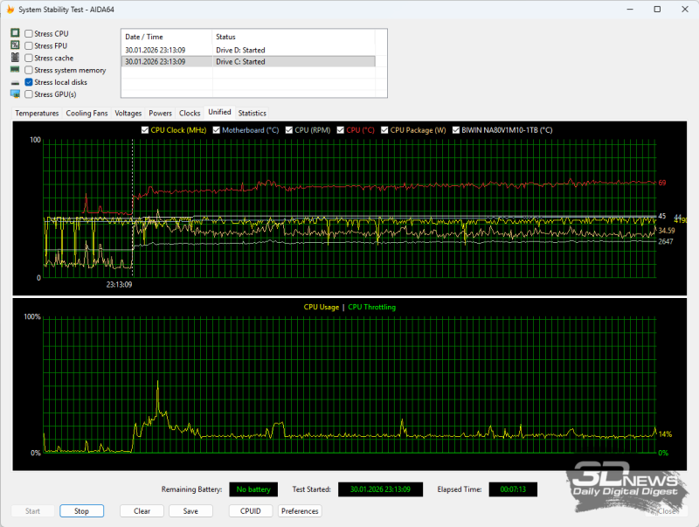The width and height of the screenshot is (699, 527).
Task: Click the AIDA64 flame icon in title bar
Action: [x=10, y=9]
